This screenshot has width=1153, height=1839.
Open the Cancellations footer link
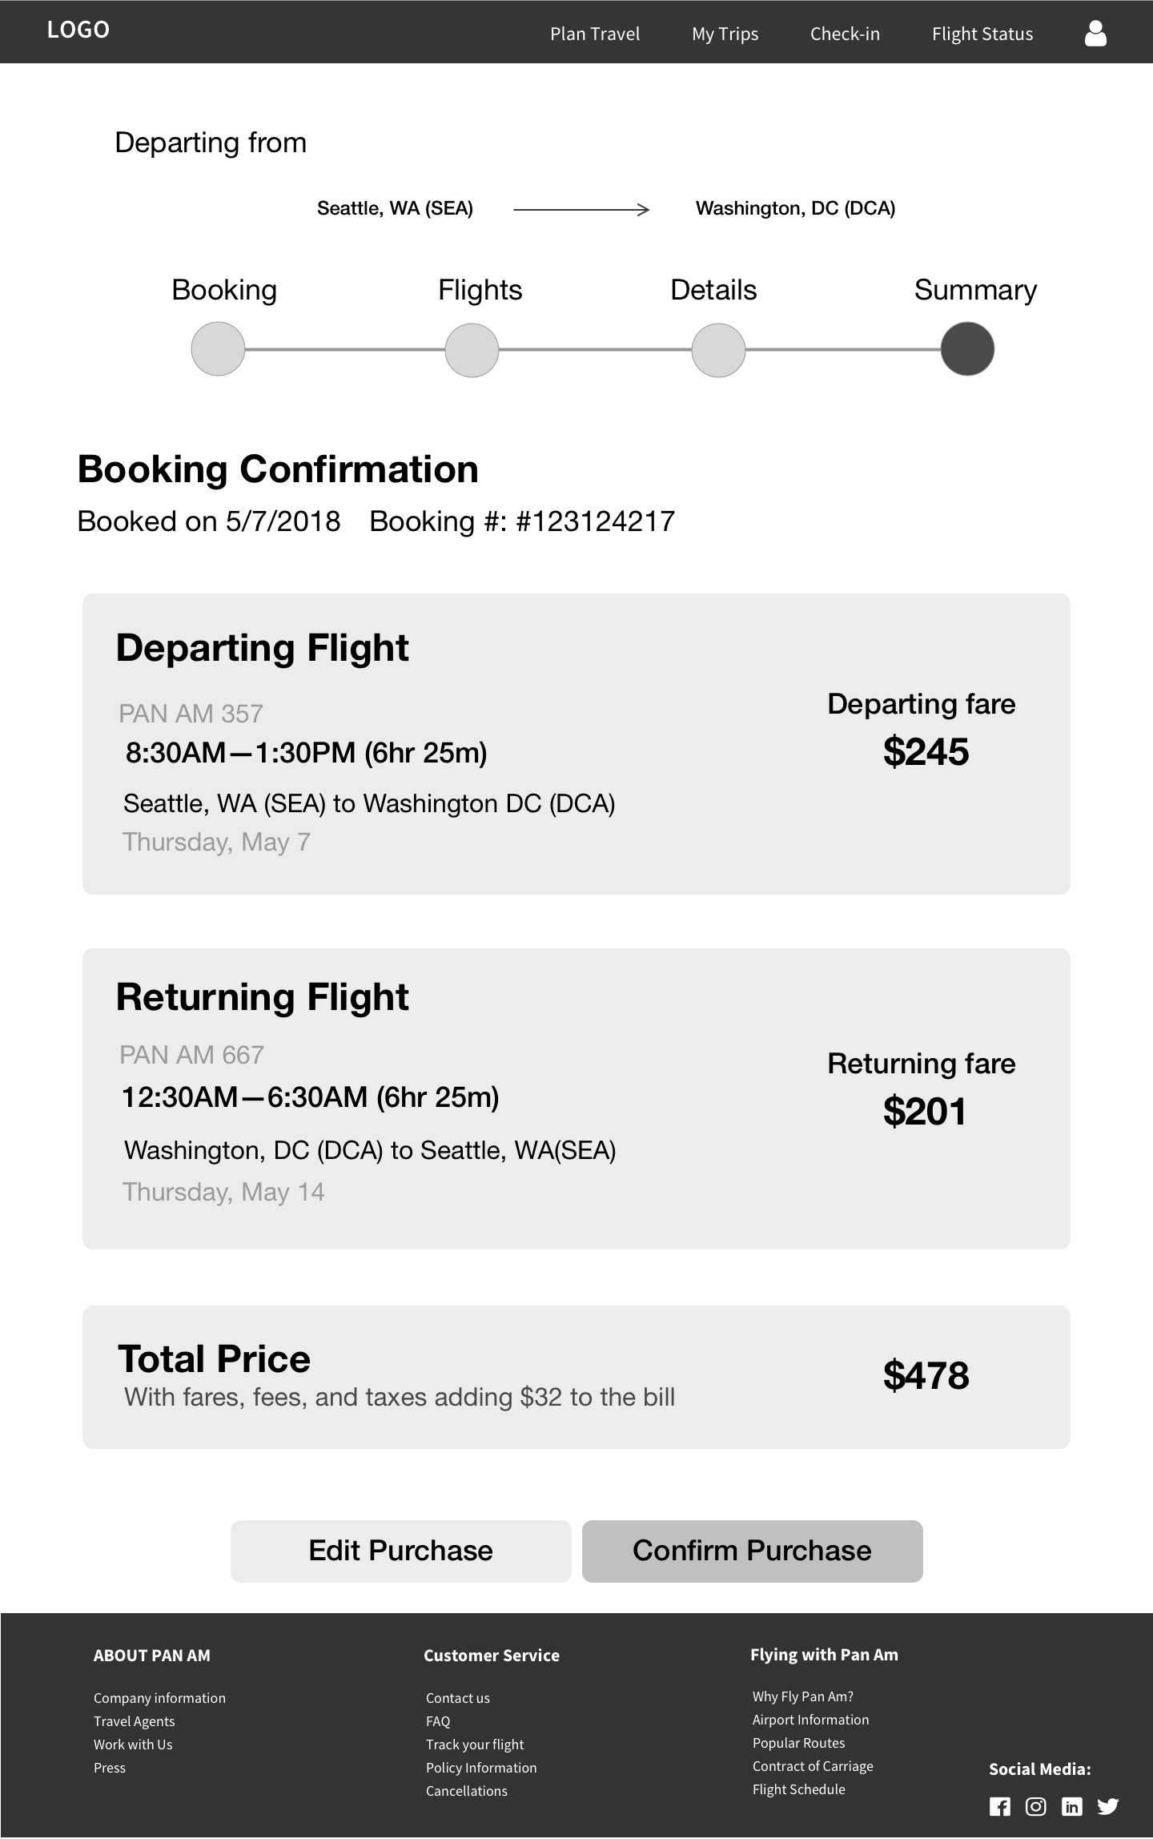pyautogui.click(x=467, y=1791)
